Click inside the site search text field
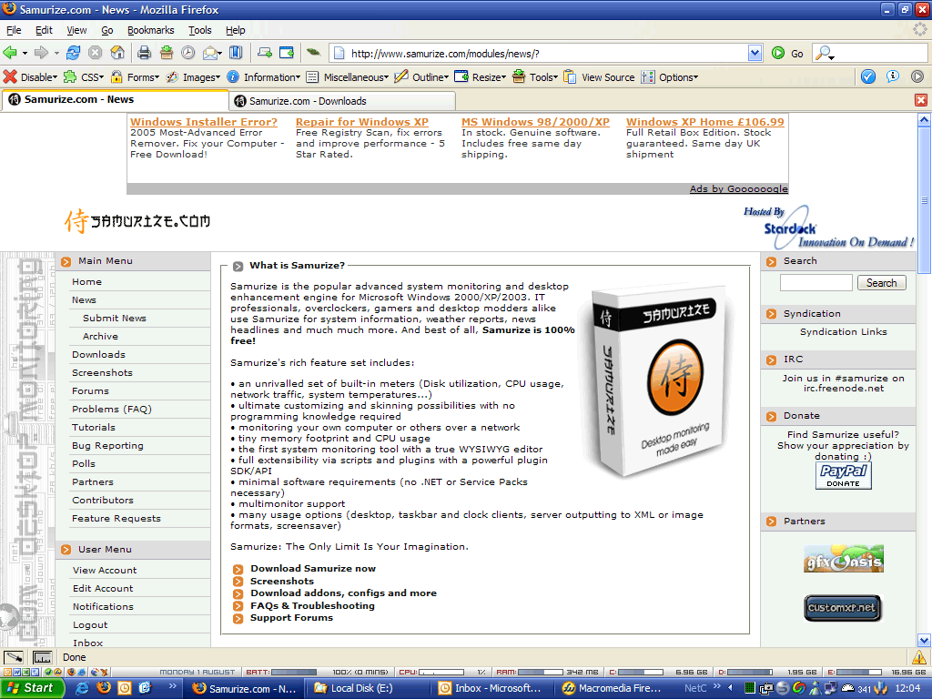The height and width of the screenshot is (699, 932). click(816, 283)
